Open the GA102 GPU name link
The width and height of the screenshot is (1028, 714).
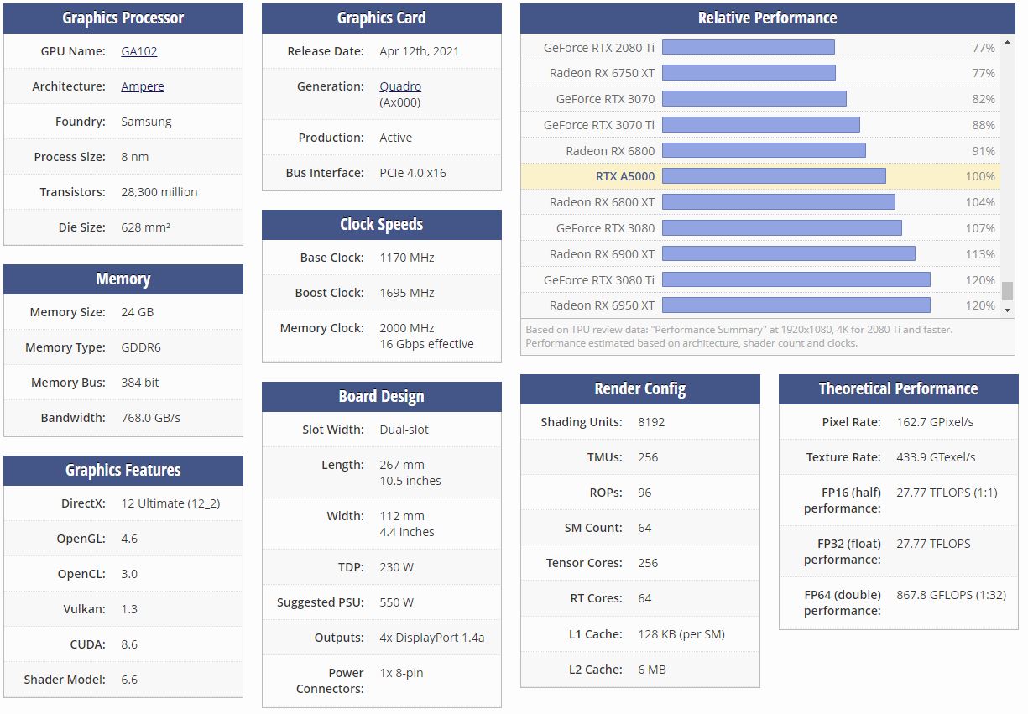pos(139,51)
